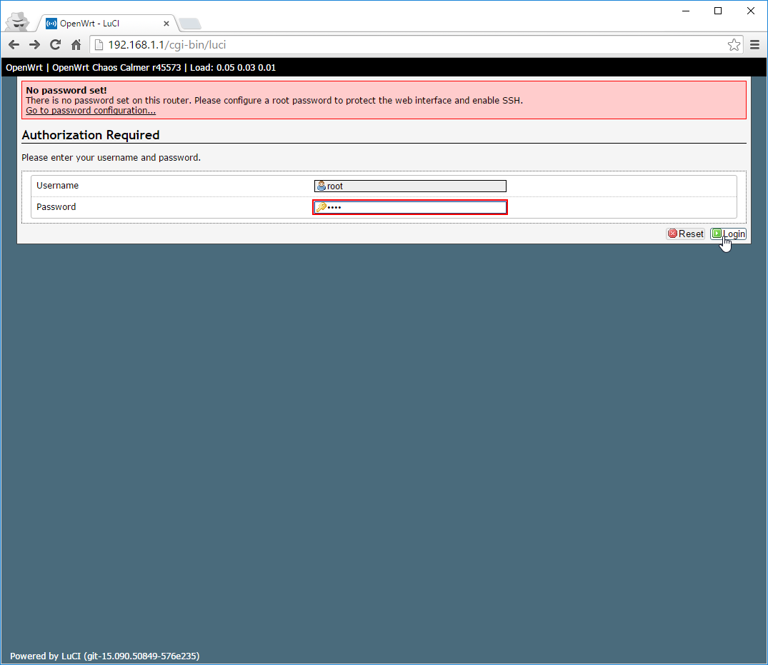This screenshot has width=768, height=665.
Task: Click the incognito spy icon
Action: (x=16, y=22)
